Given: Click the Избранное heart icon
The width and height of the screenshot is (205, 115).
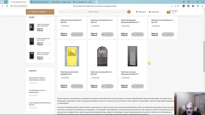Looking at the screenshot, I should pos(136,12).
